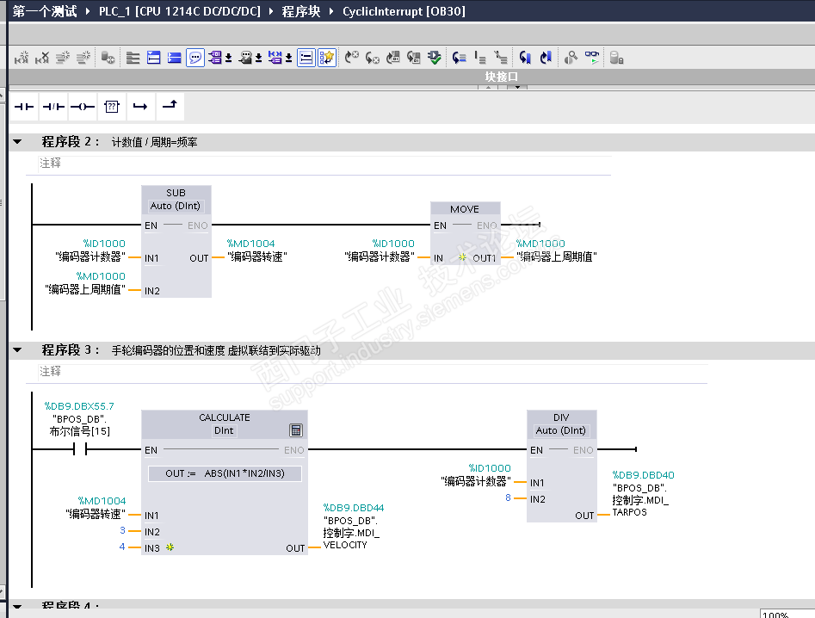Select contact address %DB9.DBX55.7
This screenshot has width=815, height=618.
point(79,406)
